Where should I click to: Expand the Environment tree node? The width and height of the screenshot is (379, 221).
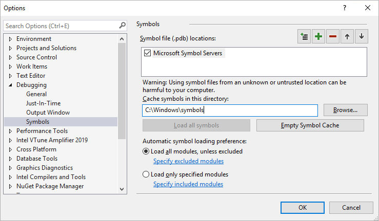[10, 39]
